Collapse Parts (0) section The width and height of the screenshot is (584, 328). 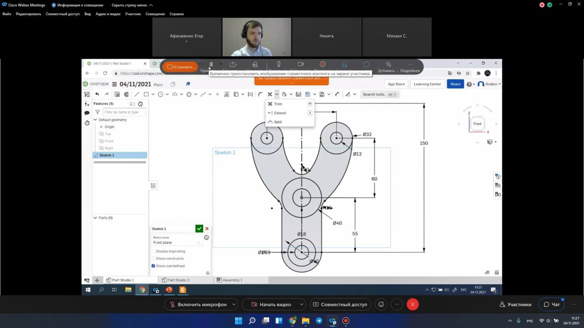point(95,218)
